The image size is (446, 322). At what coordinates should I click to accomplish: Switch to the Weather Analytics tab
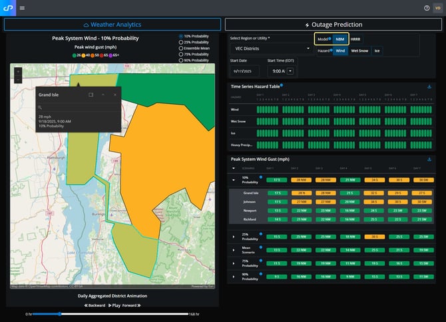click(112, 25)
